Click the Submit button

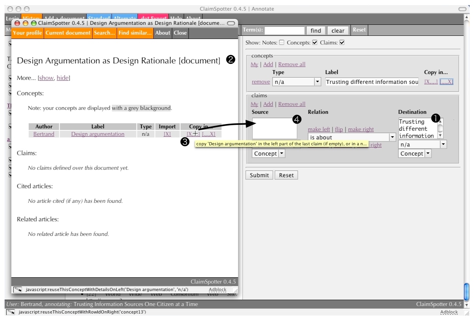pos(259,175)
